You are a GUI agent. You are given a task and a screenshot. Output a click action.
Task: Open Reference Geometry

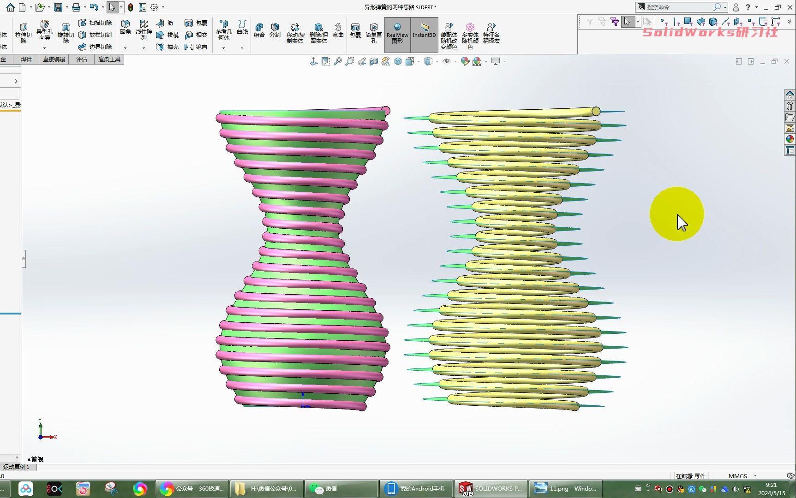click(x=224, y=30)
